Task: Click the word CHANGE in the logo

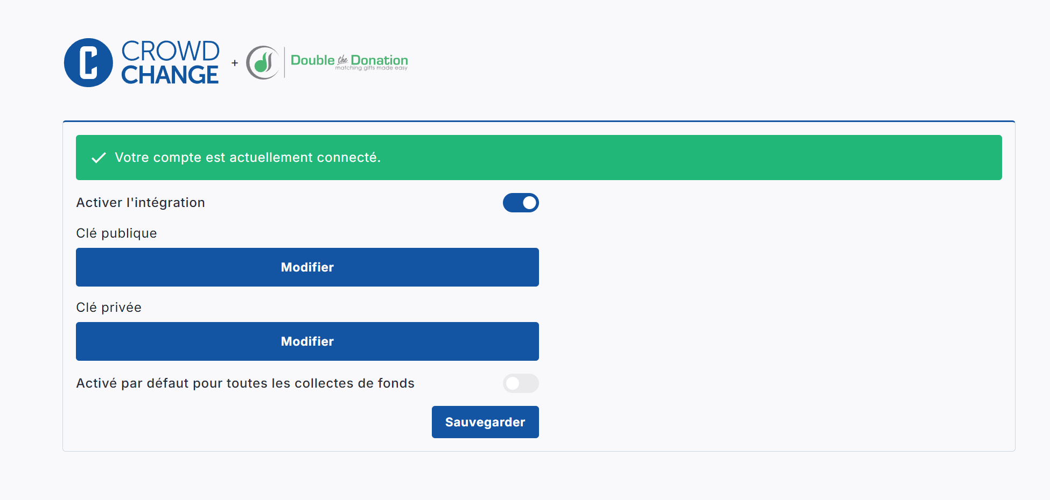Action: [170, 75]
